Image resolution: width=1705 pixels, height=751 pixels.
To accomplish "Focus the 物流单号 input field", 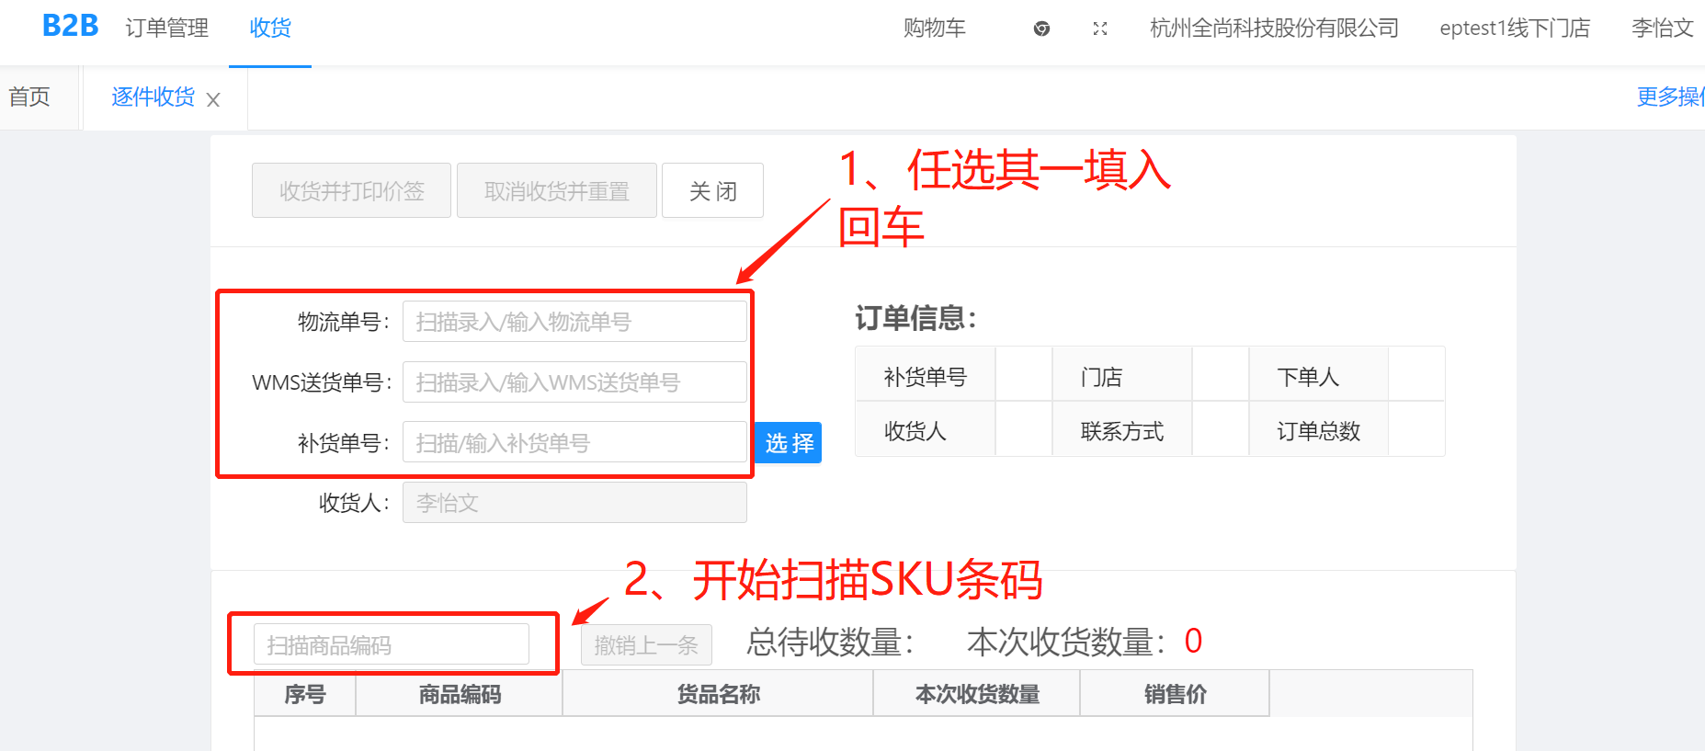I will pyautogui.click(x=574, y=322).
